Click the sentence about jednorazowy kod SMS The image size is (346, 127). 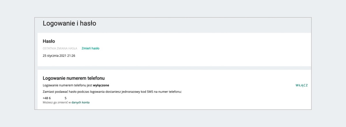tap(112, 92)
